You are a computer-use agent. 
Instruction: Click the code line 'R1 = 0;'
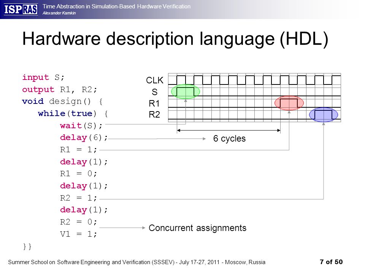78,174
